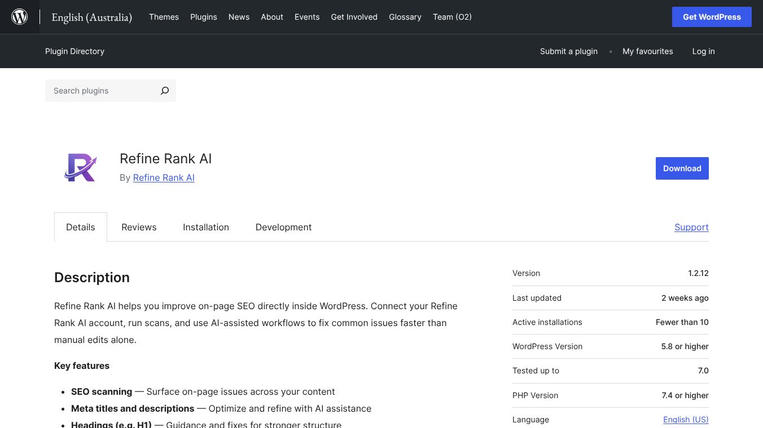Image resolution: width=763 pixels, height=428 pixels.
Task: Click the Description heading
Action: [92, 278]
